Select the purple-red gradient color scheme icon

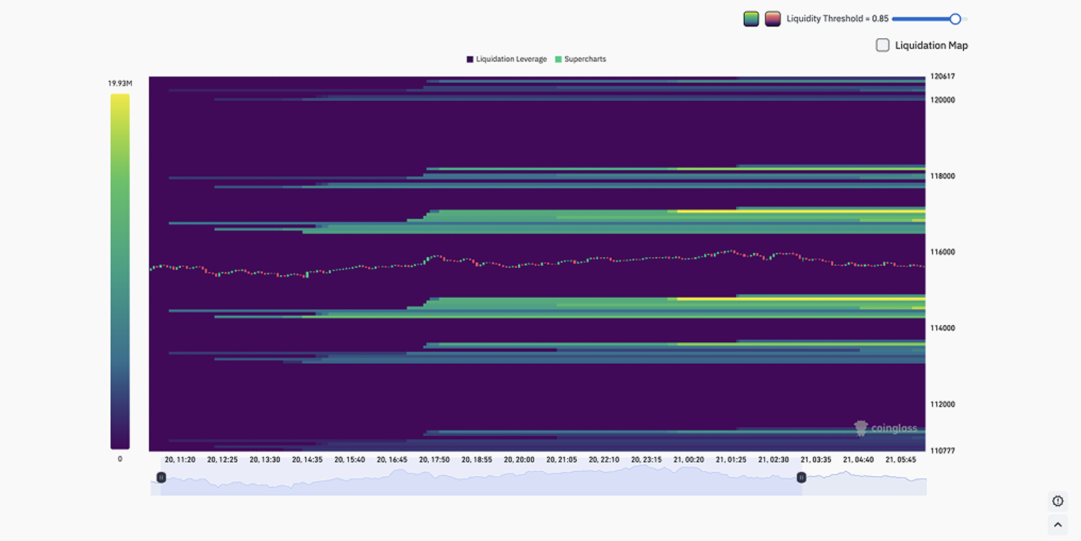773,18
